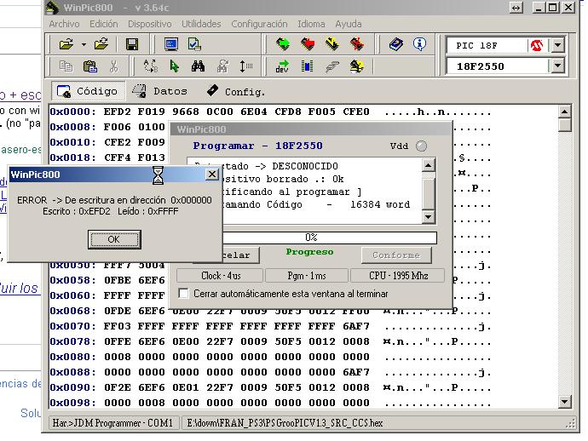The image size is (588, 441).
Task: Click the 0% progress bar
Action: [311, 238]
